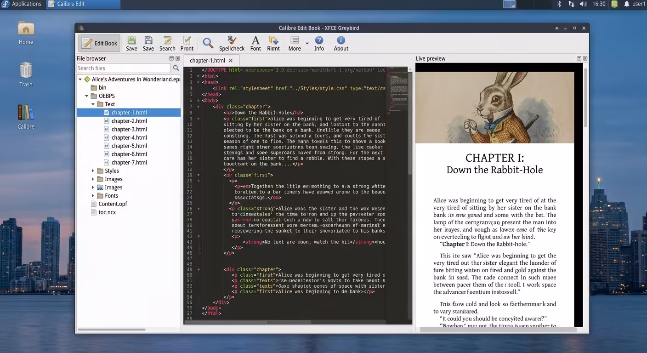
Task: Click into the Search files field
Action: point(123,68)
